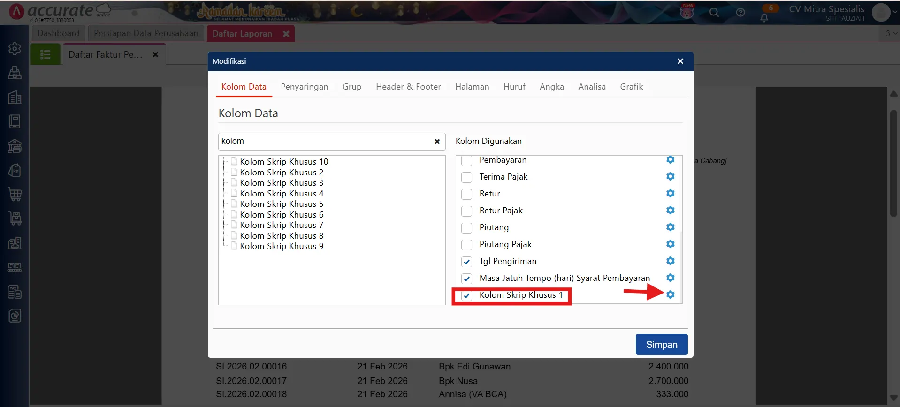Click the kolom search input field
The width and height of the screenshot is (900, 407).
[x=324, y=142]
